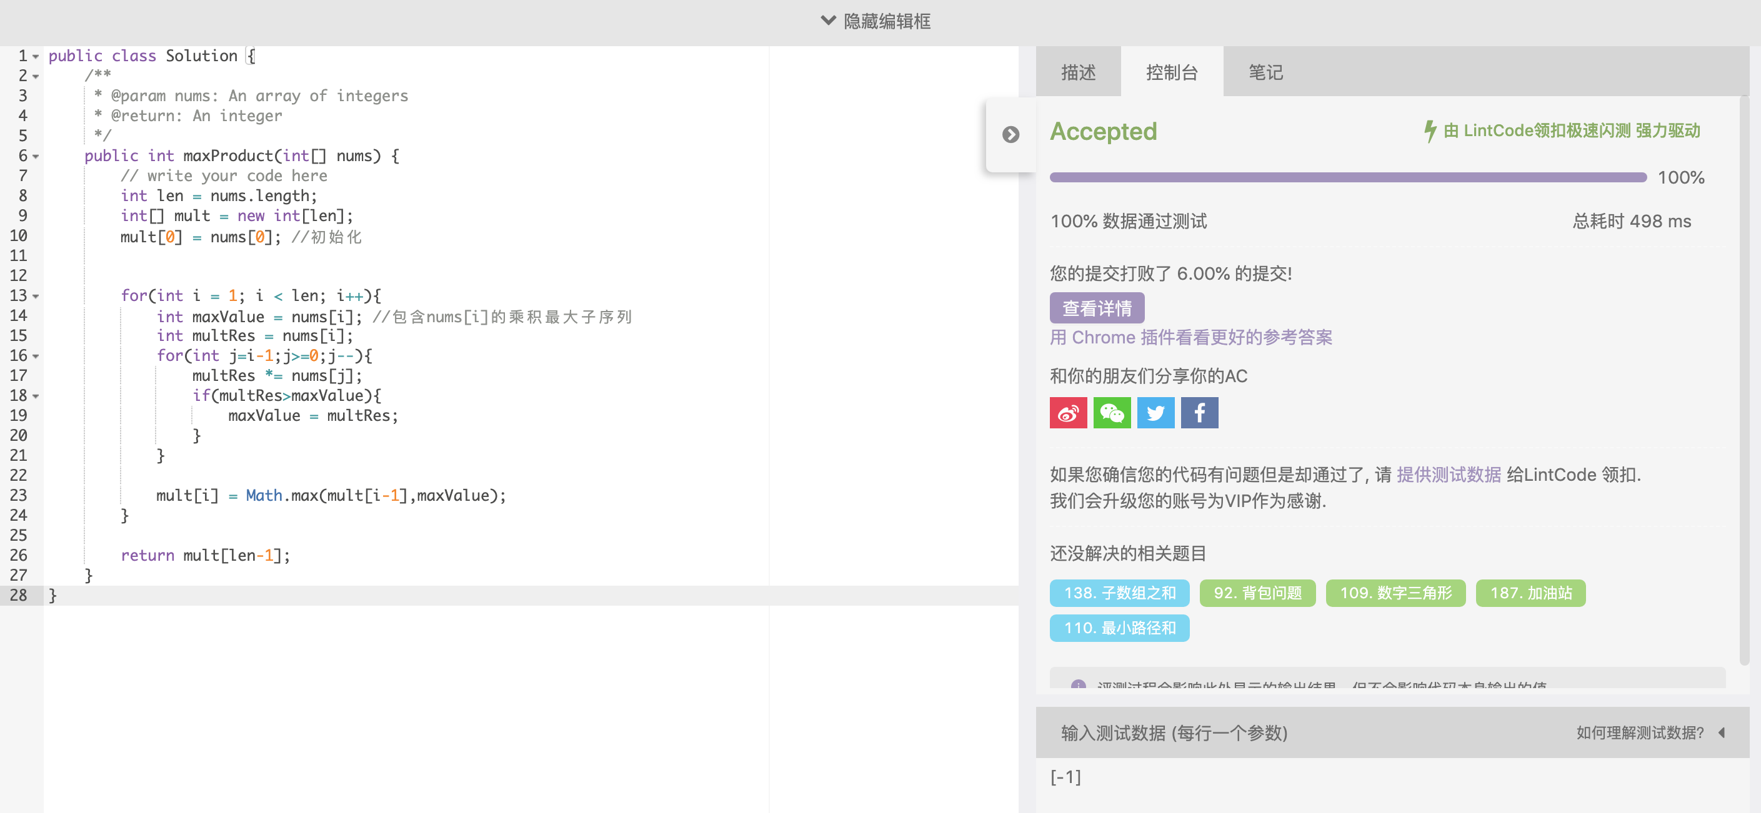Open the 笔记 tab
This screenshot has height=813, width=1761.
(1265, 72)
